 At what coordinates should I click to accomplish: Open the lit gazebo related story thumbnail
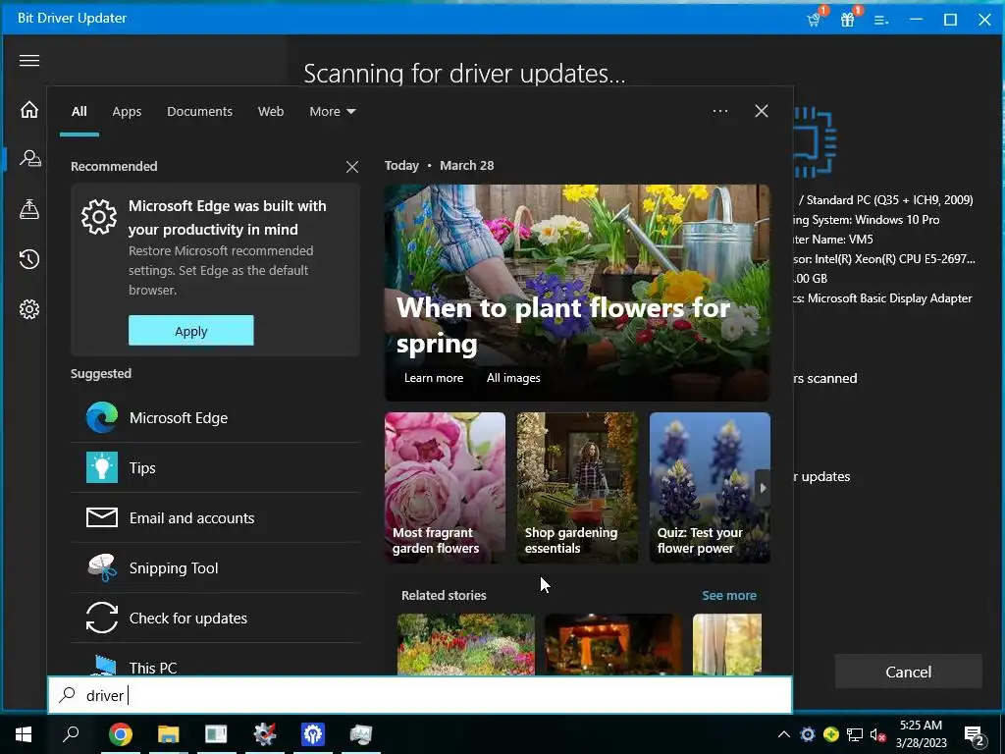coord(613,644)
